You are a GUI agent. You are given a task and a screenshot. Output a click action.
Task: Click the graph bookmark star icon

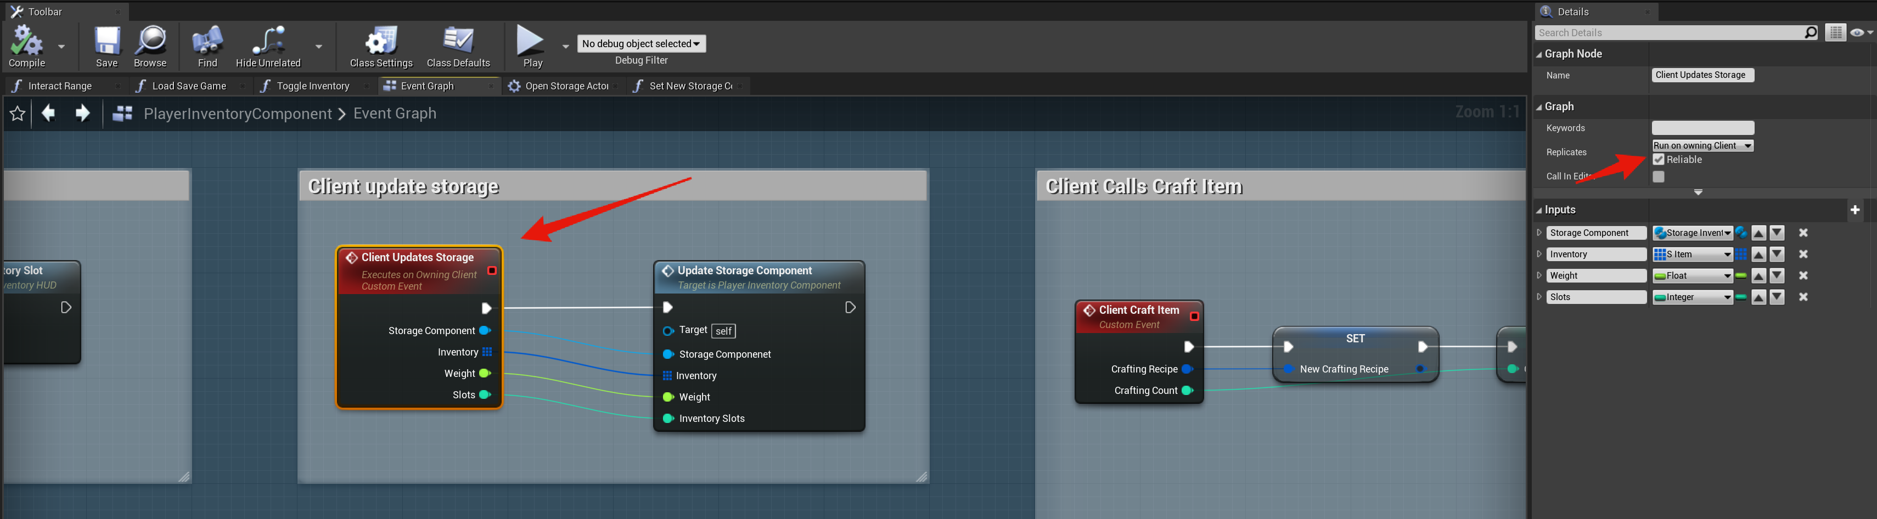tap(18, 114)
